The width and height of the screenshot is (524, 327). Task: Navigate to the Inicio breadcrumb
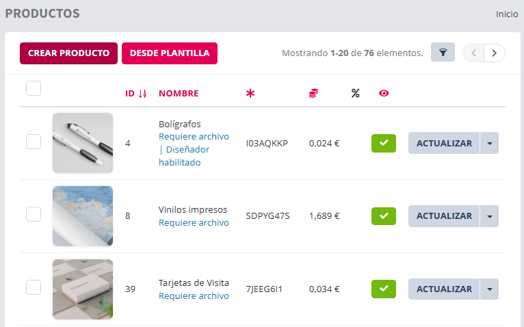(507, 14)
